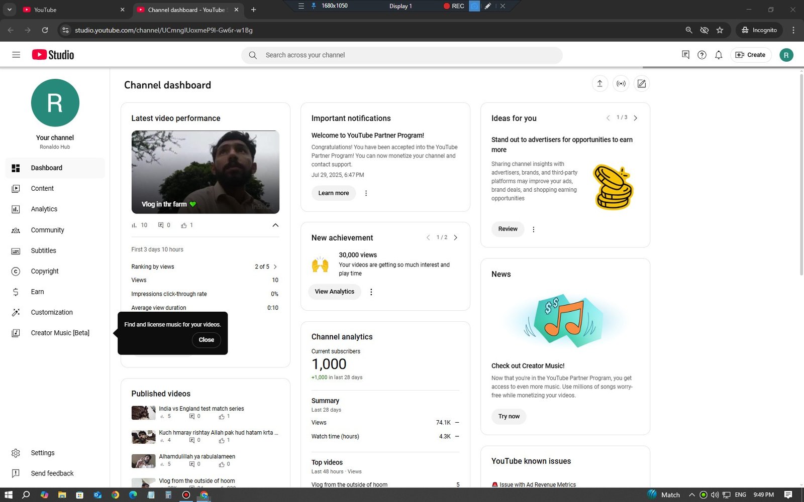
Task: Click the taskbar volume icon
Action: pos(715,495)
